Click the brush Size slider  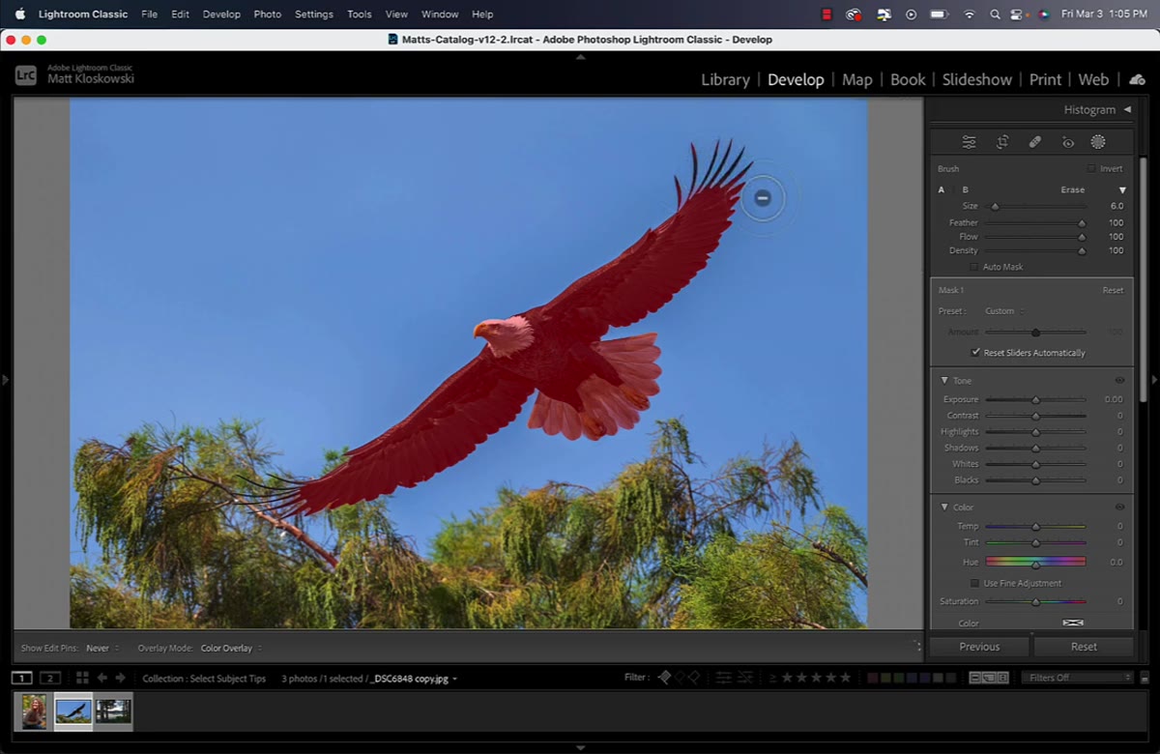pos(1035,206)
